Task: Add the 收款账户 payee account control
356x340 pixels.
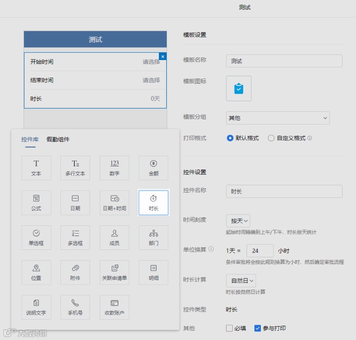Action: pos(115,307)
